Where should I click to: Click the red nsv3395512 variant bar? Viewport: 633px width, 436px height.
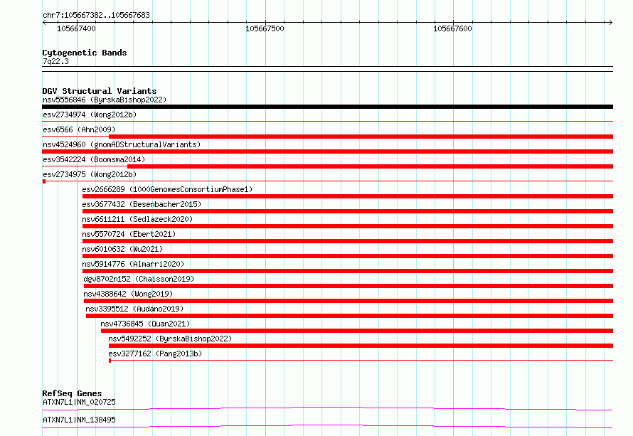click(350, 316)
